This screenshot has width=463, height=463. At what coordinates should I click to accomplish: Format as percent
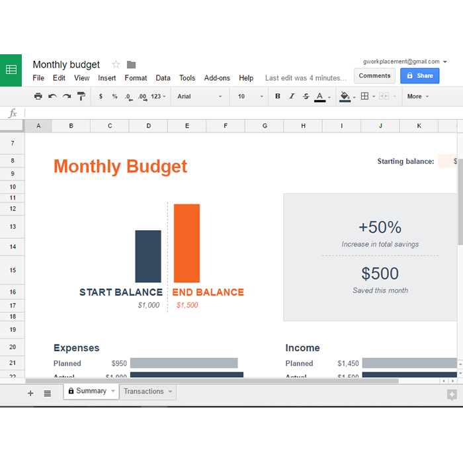click(x=114, y=97)
